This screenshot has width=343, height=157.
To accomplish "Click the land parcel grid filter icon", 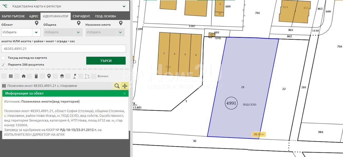I will [x=11, y=76].
